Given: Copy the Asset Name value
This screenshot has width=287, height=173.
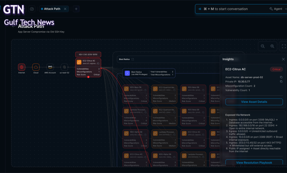Looking at the screenshot, I should click(x=281, y=77).
